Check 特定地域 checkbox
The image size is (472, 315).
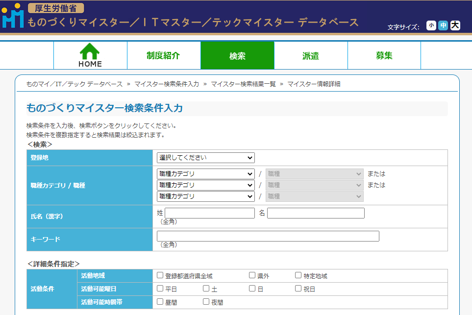click(x=298, y=275)
